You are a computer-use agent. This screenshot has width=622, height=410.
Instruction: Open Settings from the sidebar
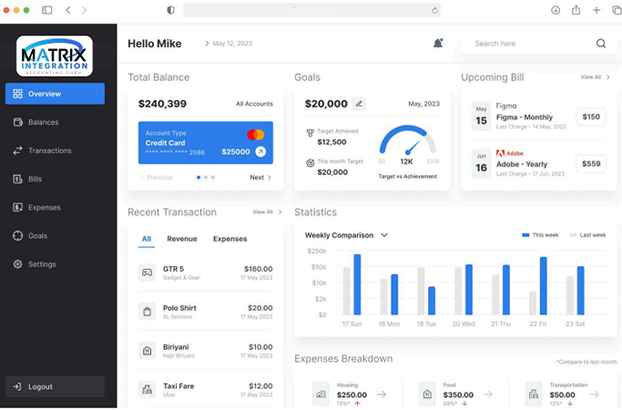tap(42, 264)
